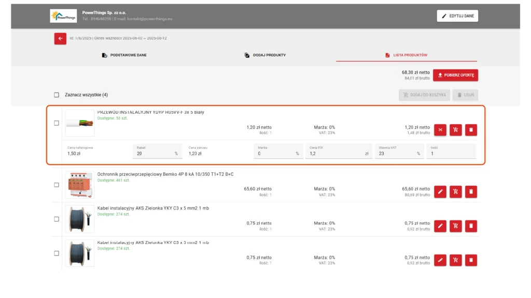
Task: Add PRZEWÓD INSTALACYJNY product to cart
Action: click(455, 130)
